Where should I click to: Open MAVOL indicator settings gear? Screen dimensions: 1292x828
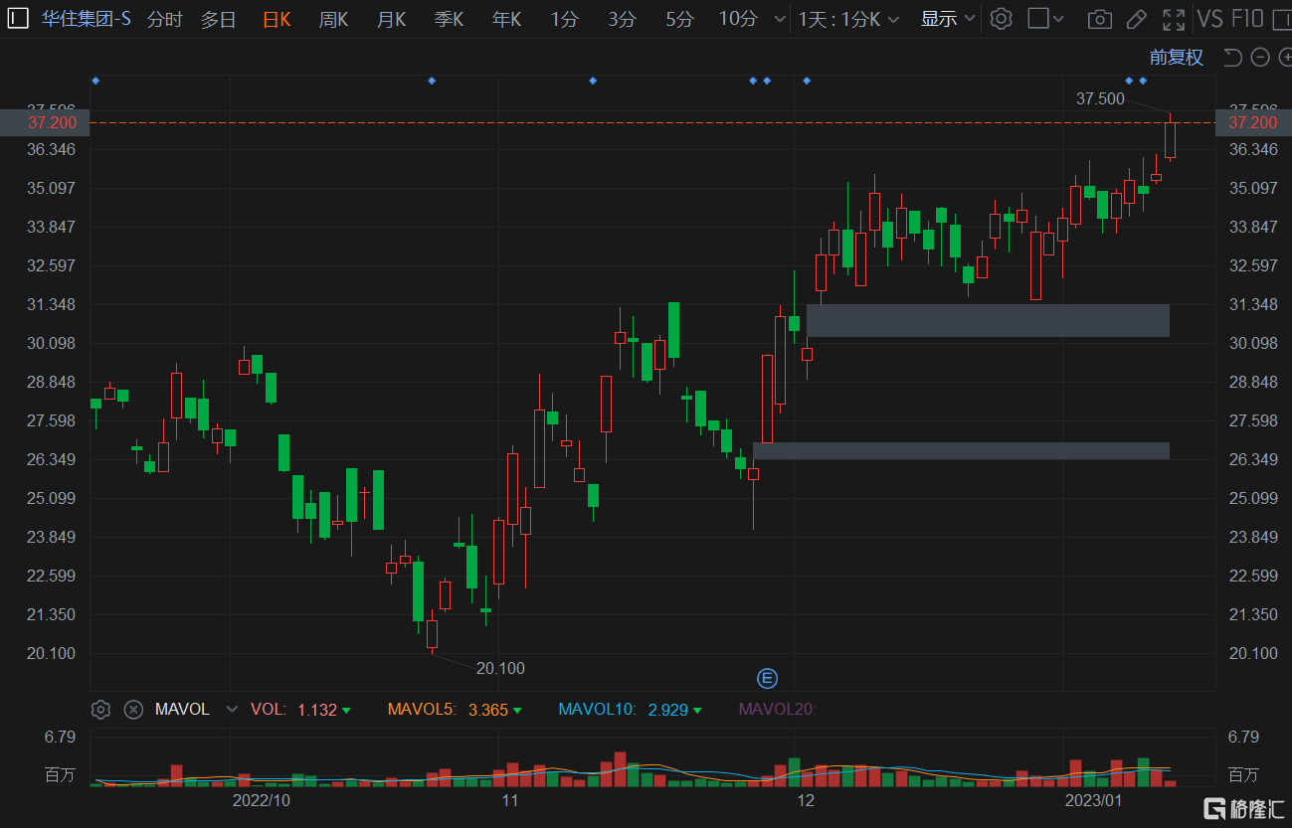click(x=100, y=709)
